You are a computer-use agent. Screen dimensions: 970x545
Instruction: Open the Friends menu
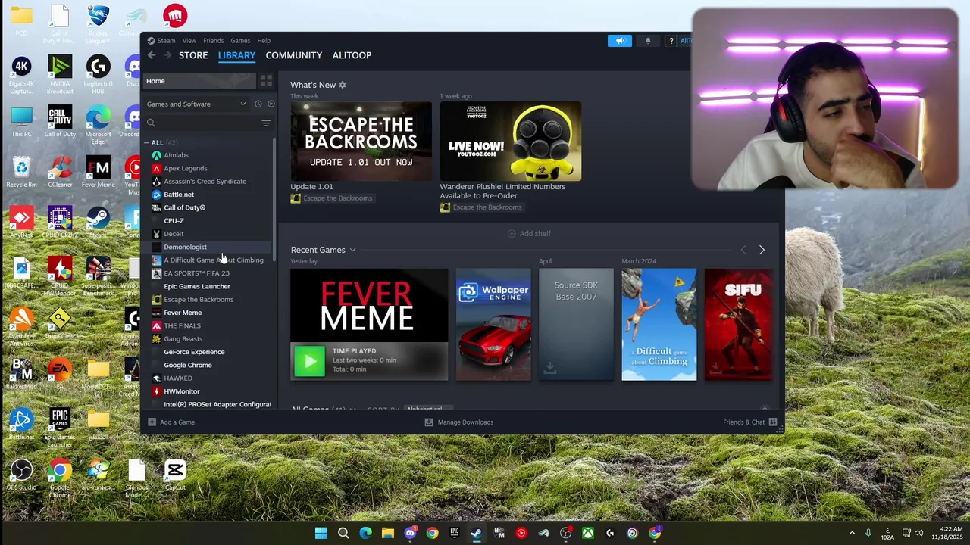[x=213, y=41]
